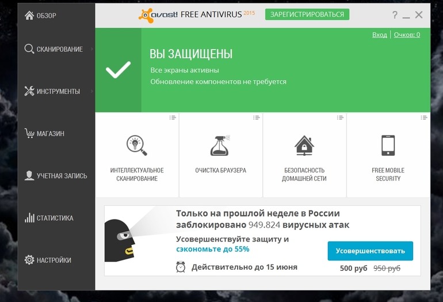Click the сэкономьте до 55% text
Viewport: 443px width, 302px height.
(x=212, y=249)
